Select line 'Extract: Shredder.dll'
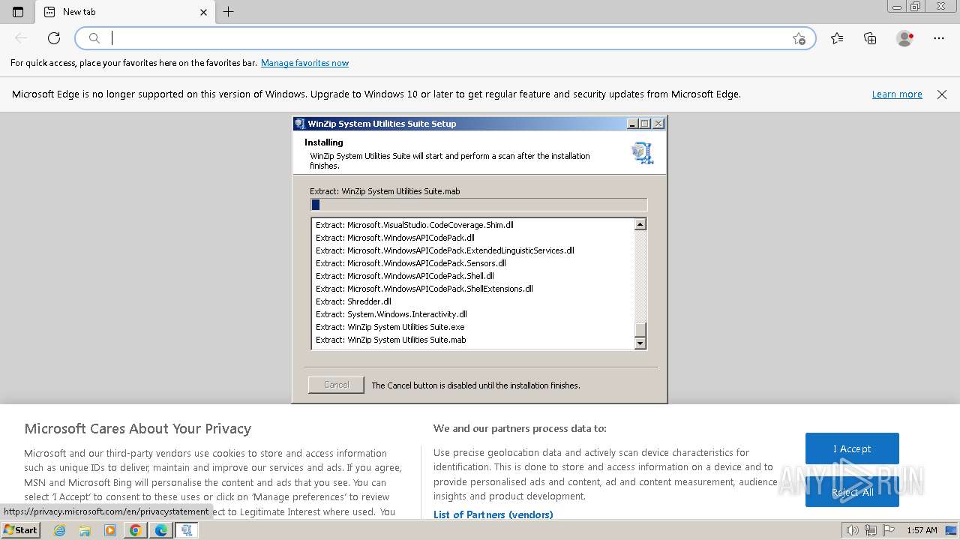 pyautogui.click(x=353, y=301)
